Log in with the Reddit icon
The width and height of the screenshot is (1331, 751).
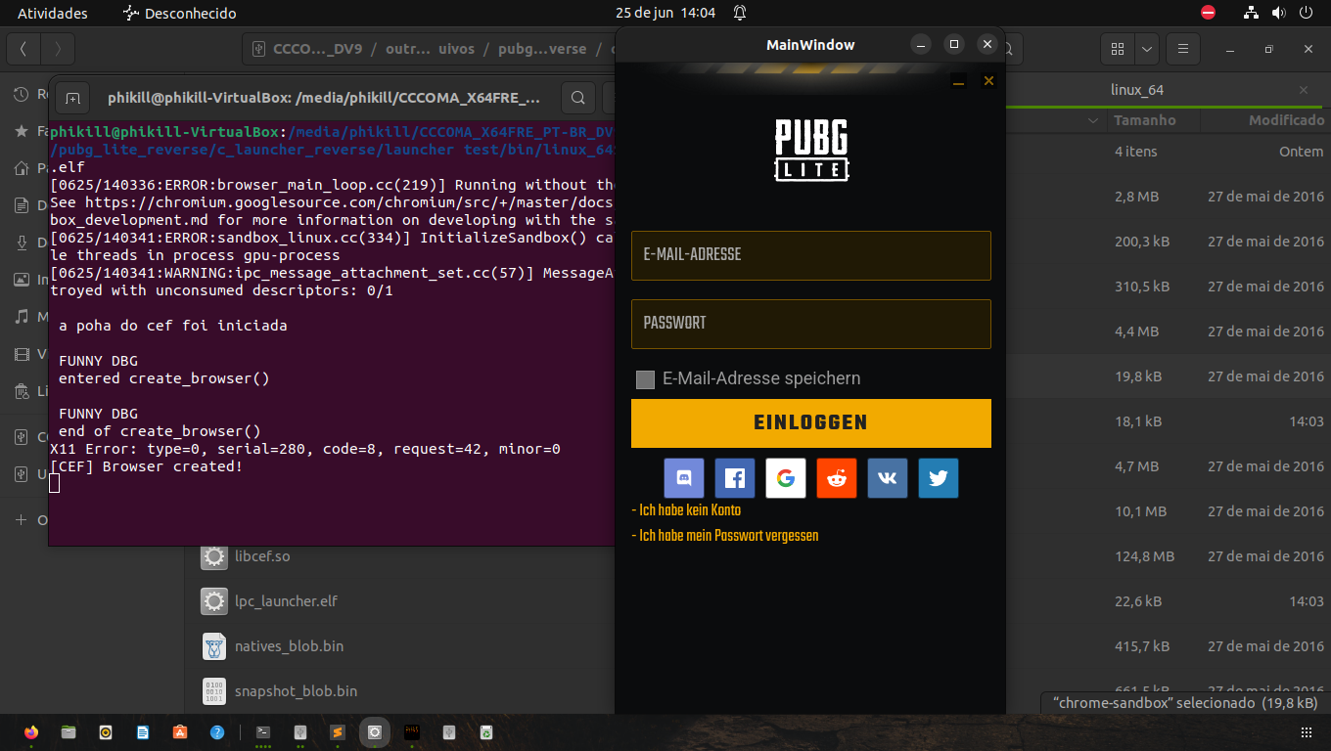tap(837, 478)
